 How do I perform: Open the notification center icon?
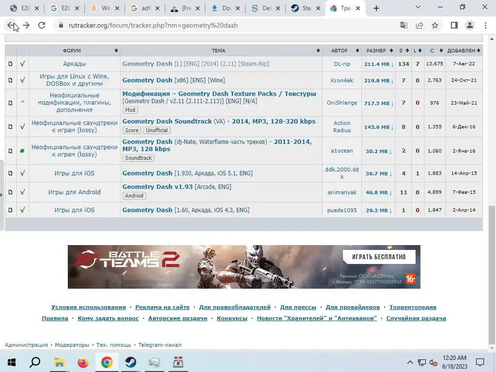pyautogui.click(x=480, y=362)
